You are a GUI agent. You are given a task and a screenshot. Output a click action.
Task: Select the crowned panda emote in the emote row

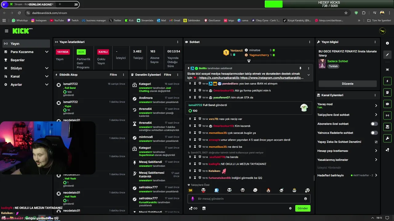click(294, 190)
